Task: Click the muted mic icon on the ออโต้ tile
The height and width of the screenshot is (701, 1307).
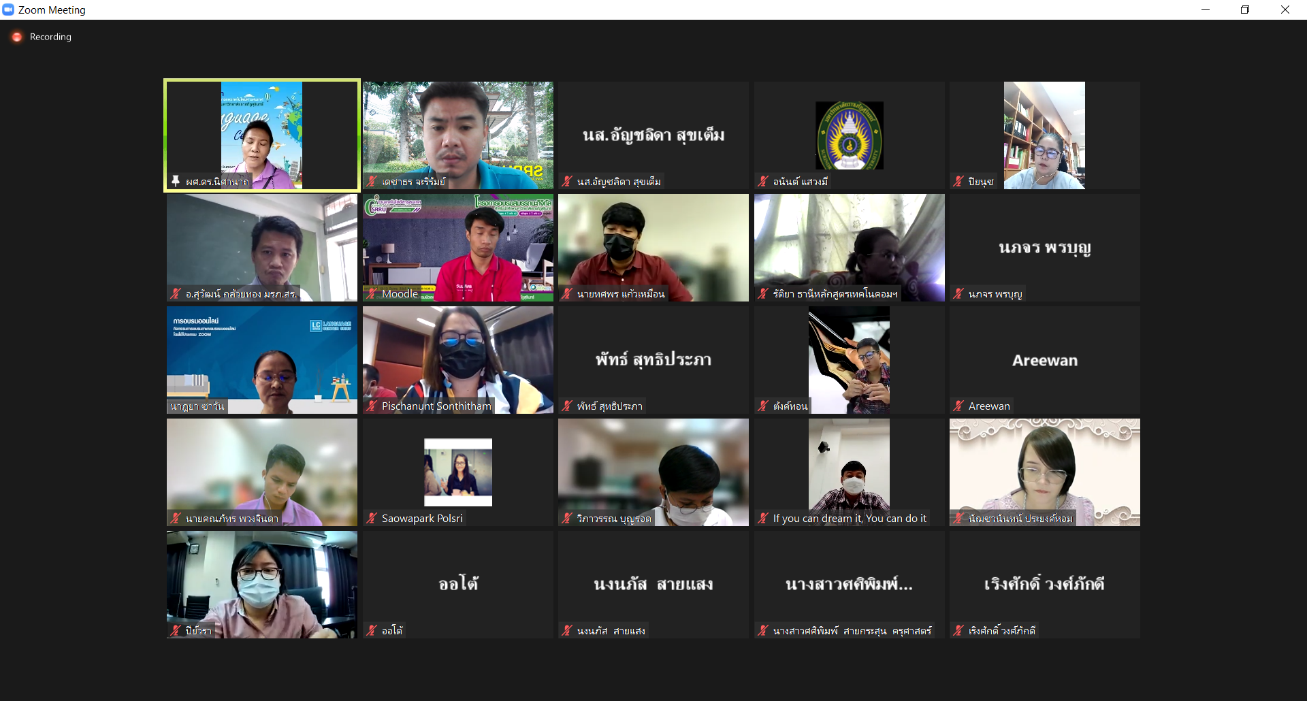Action: [372, 630]
